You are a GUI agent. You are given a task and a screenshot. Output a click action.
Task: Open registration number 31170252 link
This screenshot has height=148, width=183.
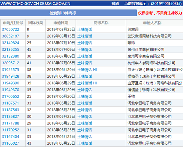click(11, 130)
